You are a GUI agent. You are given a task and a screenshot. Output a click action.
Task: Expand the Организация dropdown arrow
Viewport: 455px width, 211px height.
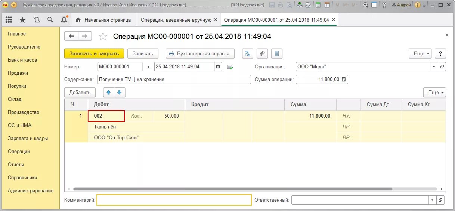434,67
